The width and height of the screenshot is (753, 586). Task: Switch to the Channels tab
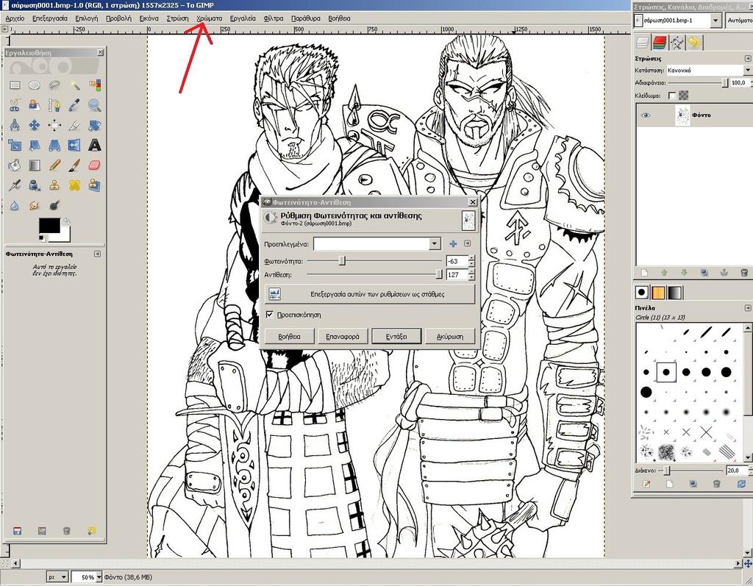click(660, 43)
